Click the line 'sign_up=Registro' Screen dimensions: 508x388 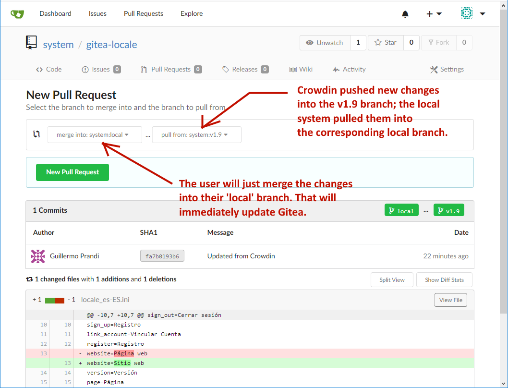coord(250,325)
